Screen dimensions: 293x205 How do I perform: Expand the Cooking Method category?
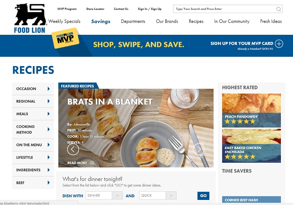[x=33, y=129]
